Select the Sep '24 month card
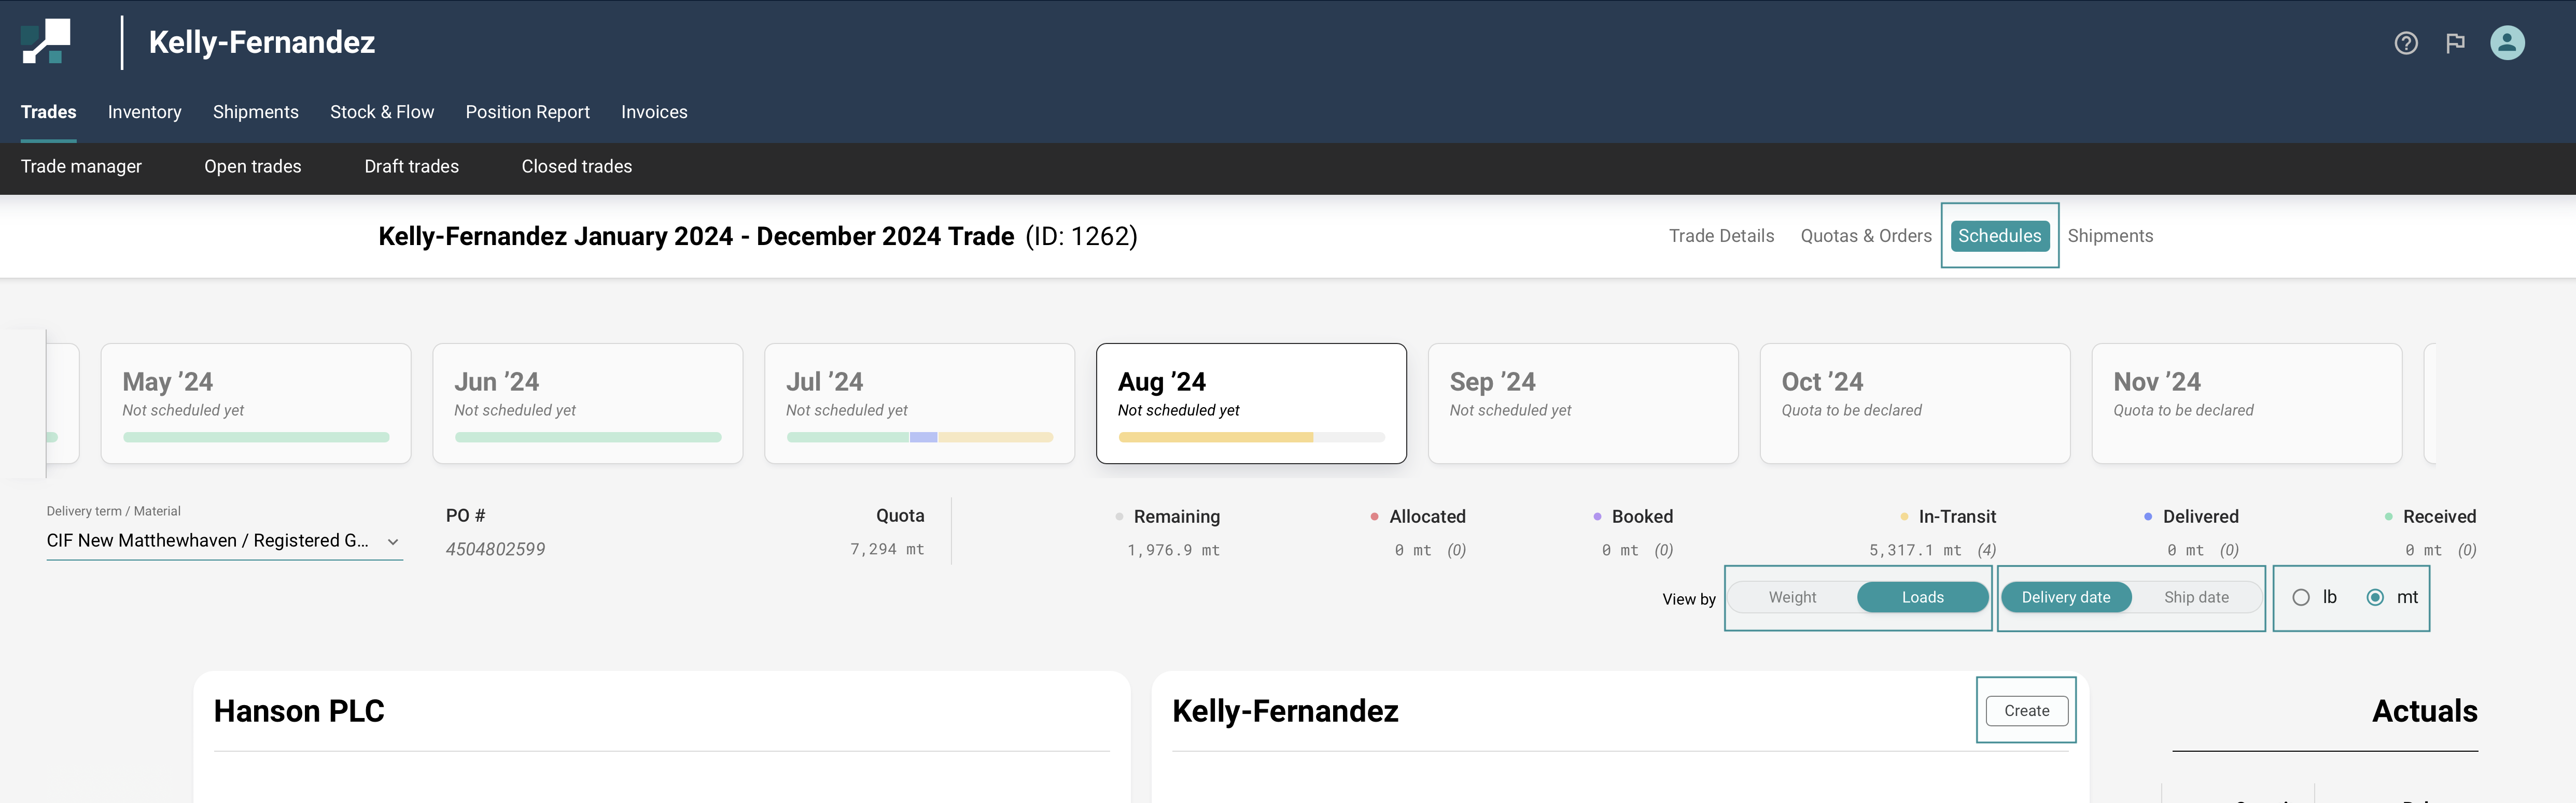 (x=1582, y=403)
